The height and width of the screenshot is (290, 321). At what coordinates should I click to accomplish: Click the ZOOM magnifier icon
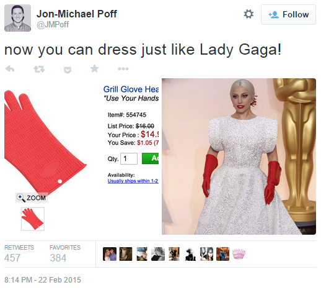21,197
